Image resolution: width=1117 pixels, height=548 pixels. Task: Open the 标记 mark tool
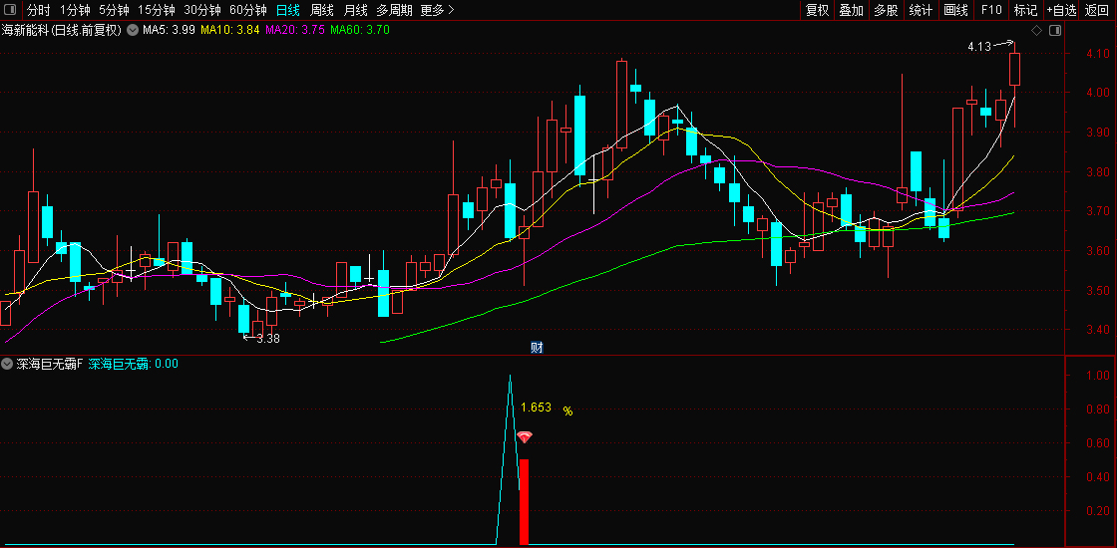pos(1026,10)
